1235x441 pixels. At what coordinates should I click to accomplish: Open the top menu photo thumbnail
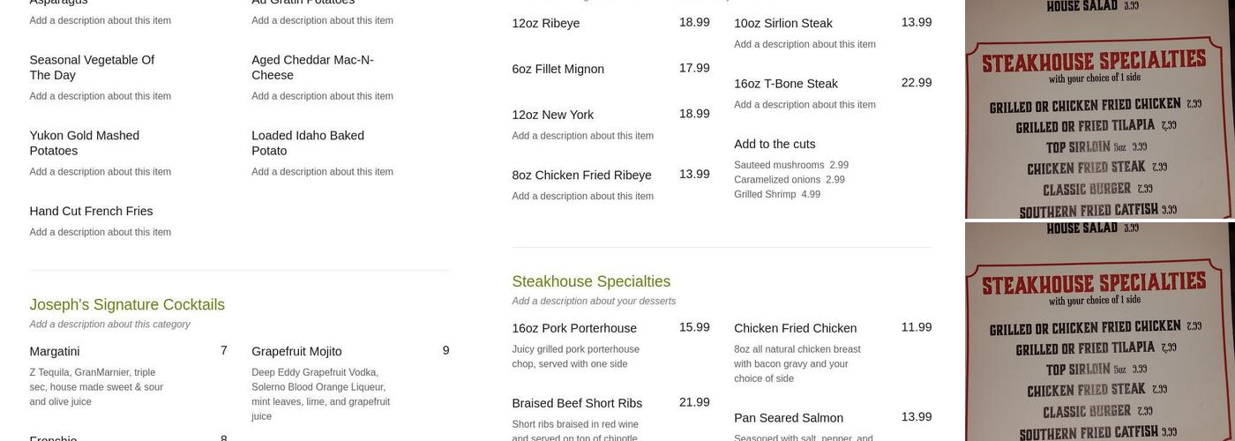point(1099,109)
